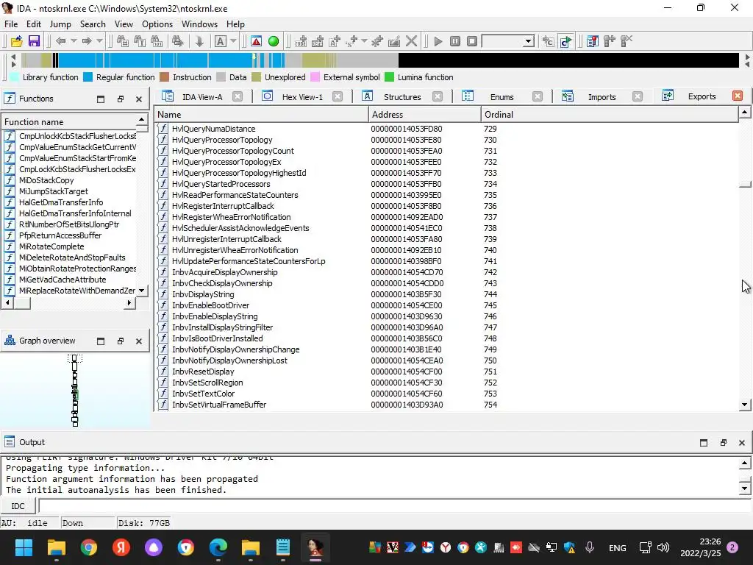The image size is (753, 565).
Task: Click the create string literal 'A+' icon
Action: 335,41
